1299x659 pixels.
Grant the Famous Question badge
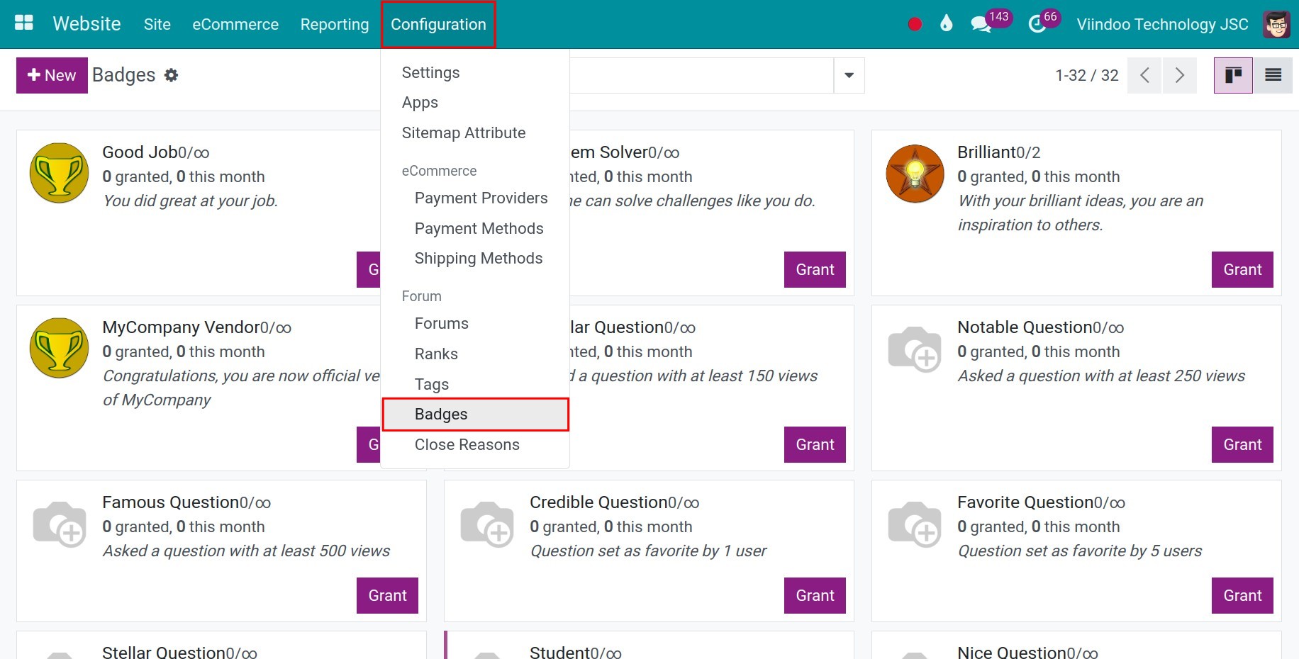coord(387,595)
